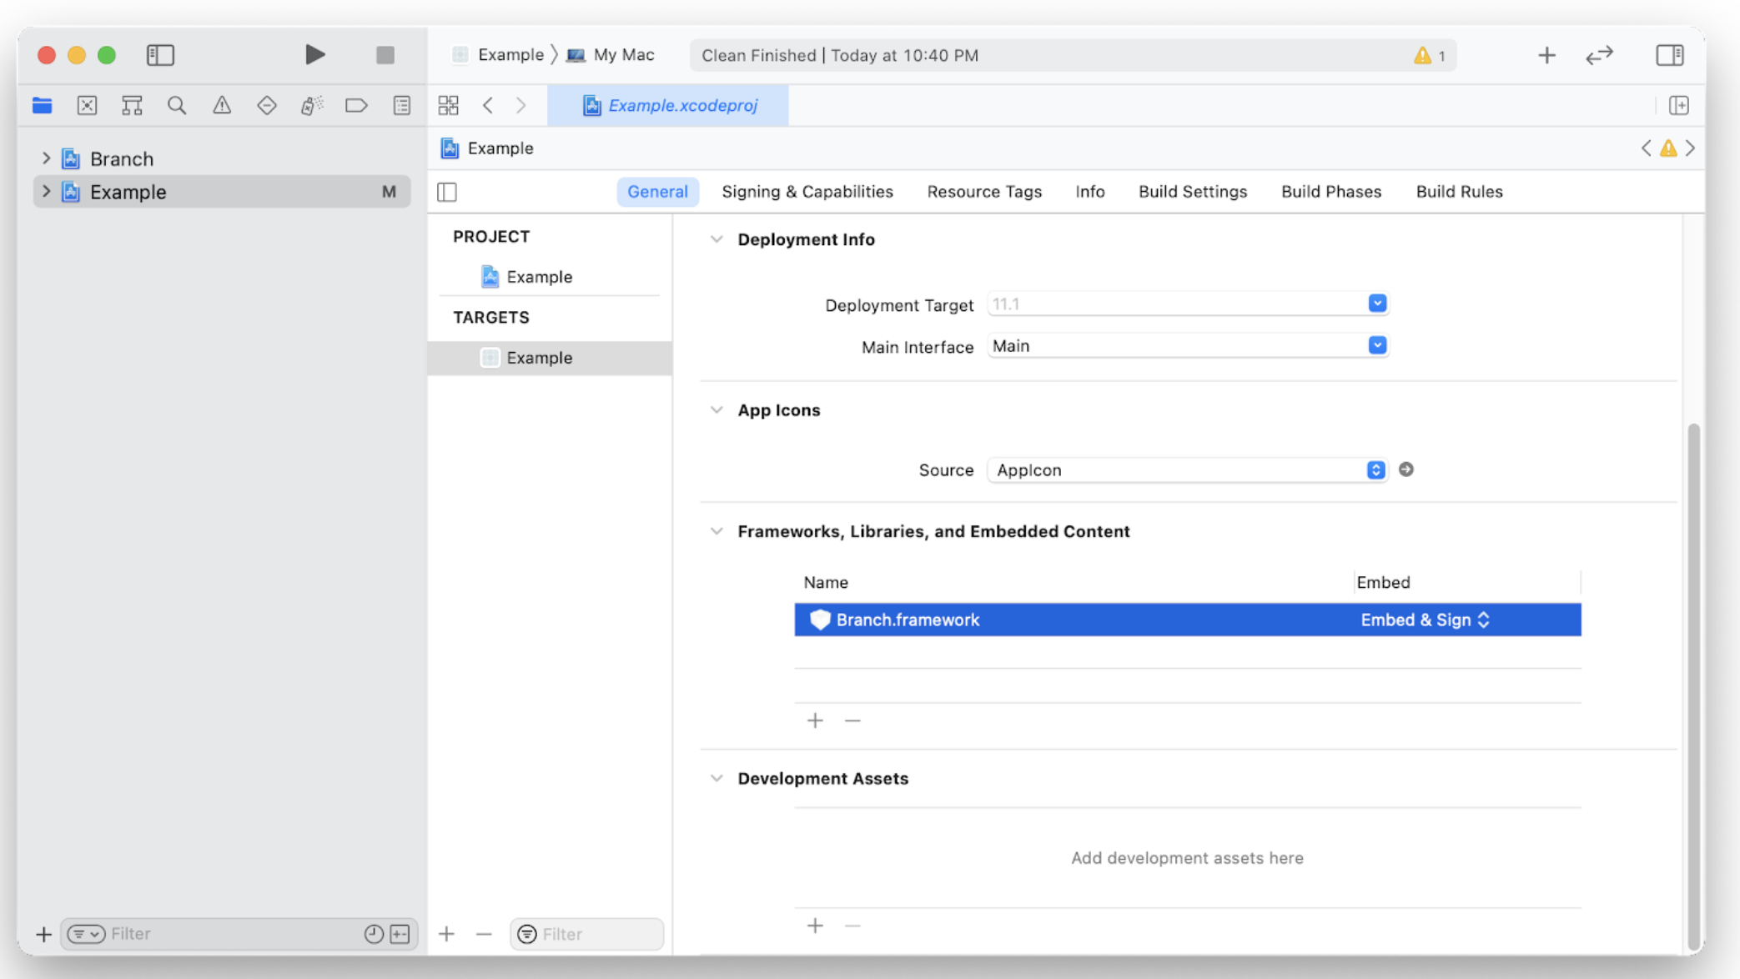Open the App Icons Source popup

[x=1187, y=469]
